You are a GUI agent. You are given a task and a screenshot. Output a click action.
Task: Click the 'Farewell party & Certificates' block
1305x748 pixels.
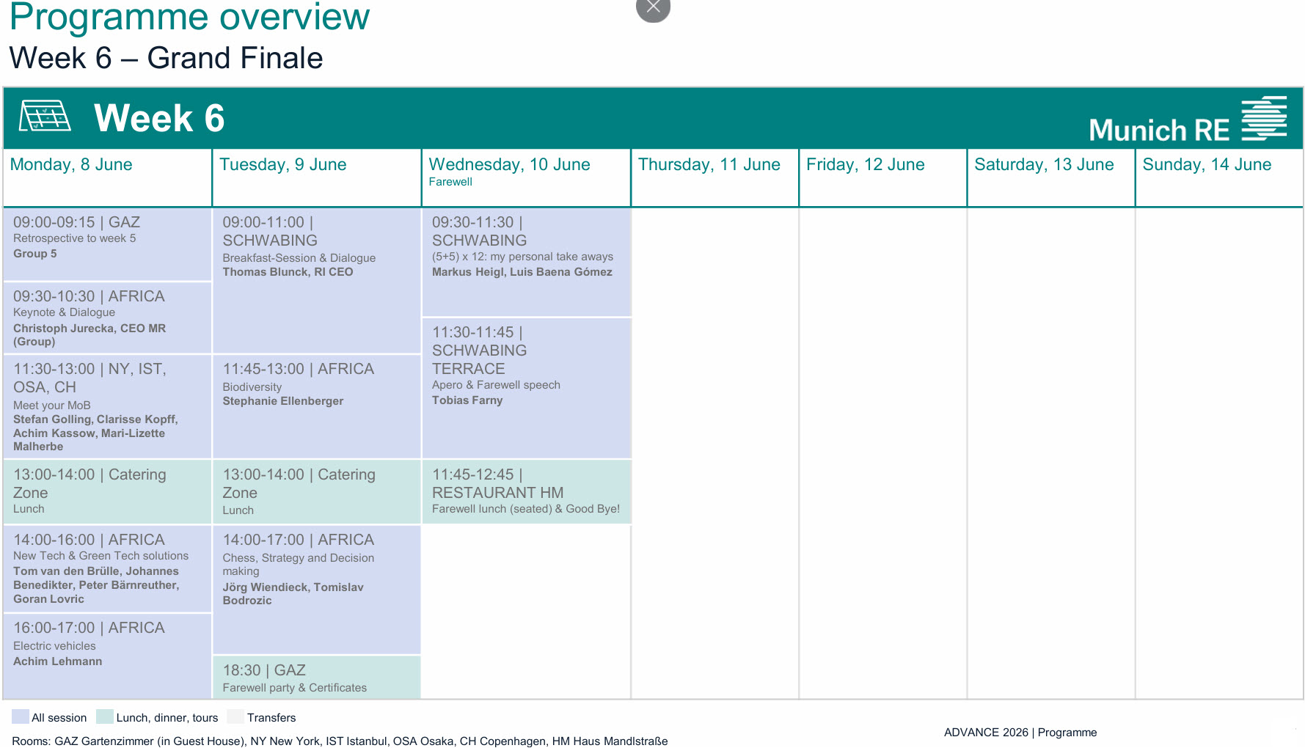[x=315, y=678]
